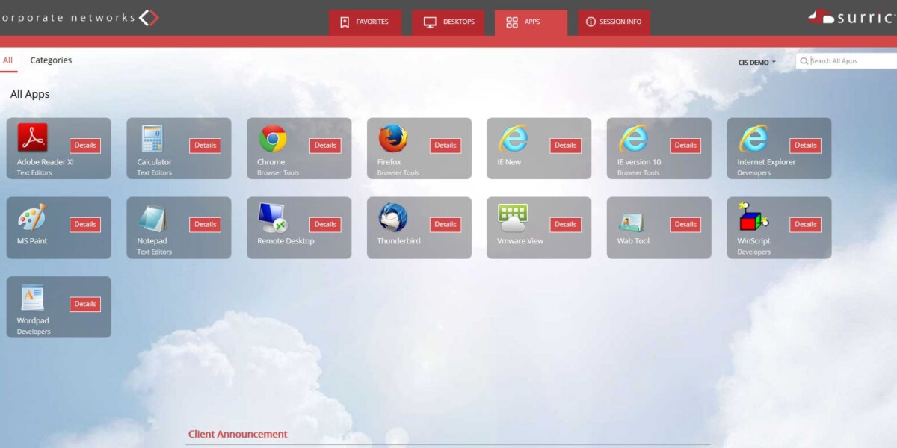
Task: Launch the MS Paint palette icon
Action: coord(32,218)
